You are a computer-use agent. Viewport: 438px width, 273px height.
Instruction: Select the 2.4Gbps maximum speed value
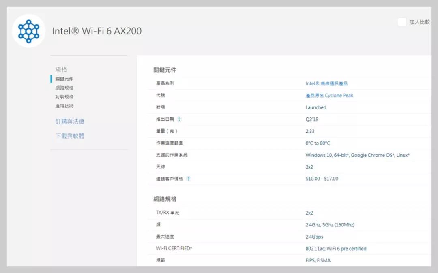314,237
